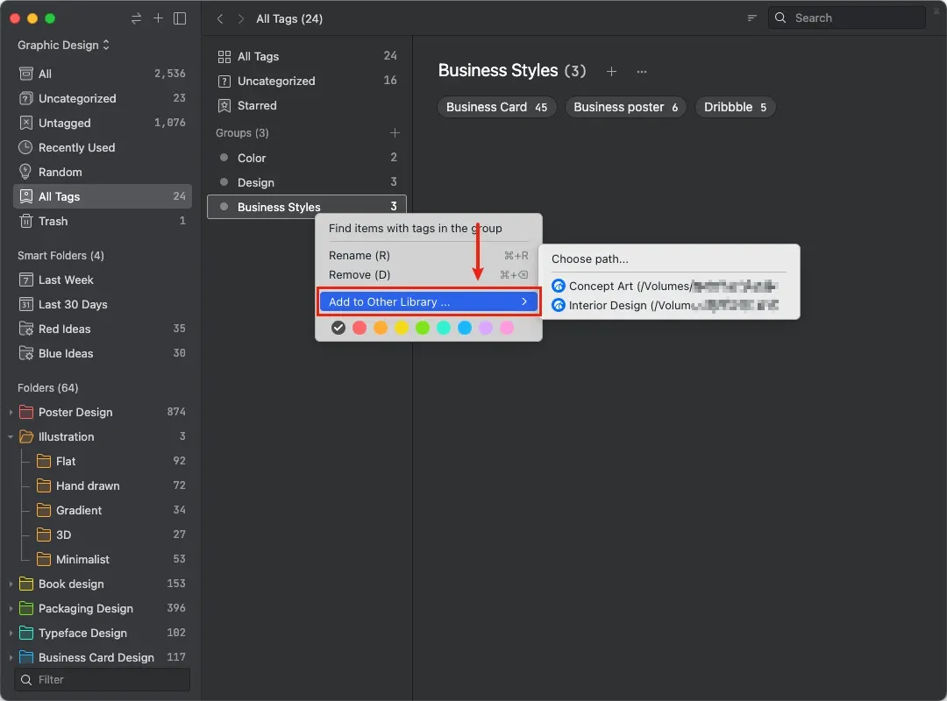The height and width of the screenshot is (701, 947).
Task: Select the checkmark no-color swatch
Action: 338,328
